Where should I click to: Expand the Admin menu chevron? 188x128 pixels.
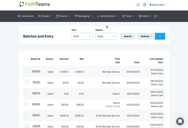coord(151,16)
